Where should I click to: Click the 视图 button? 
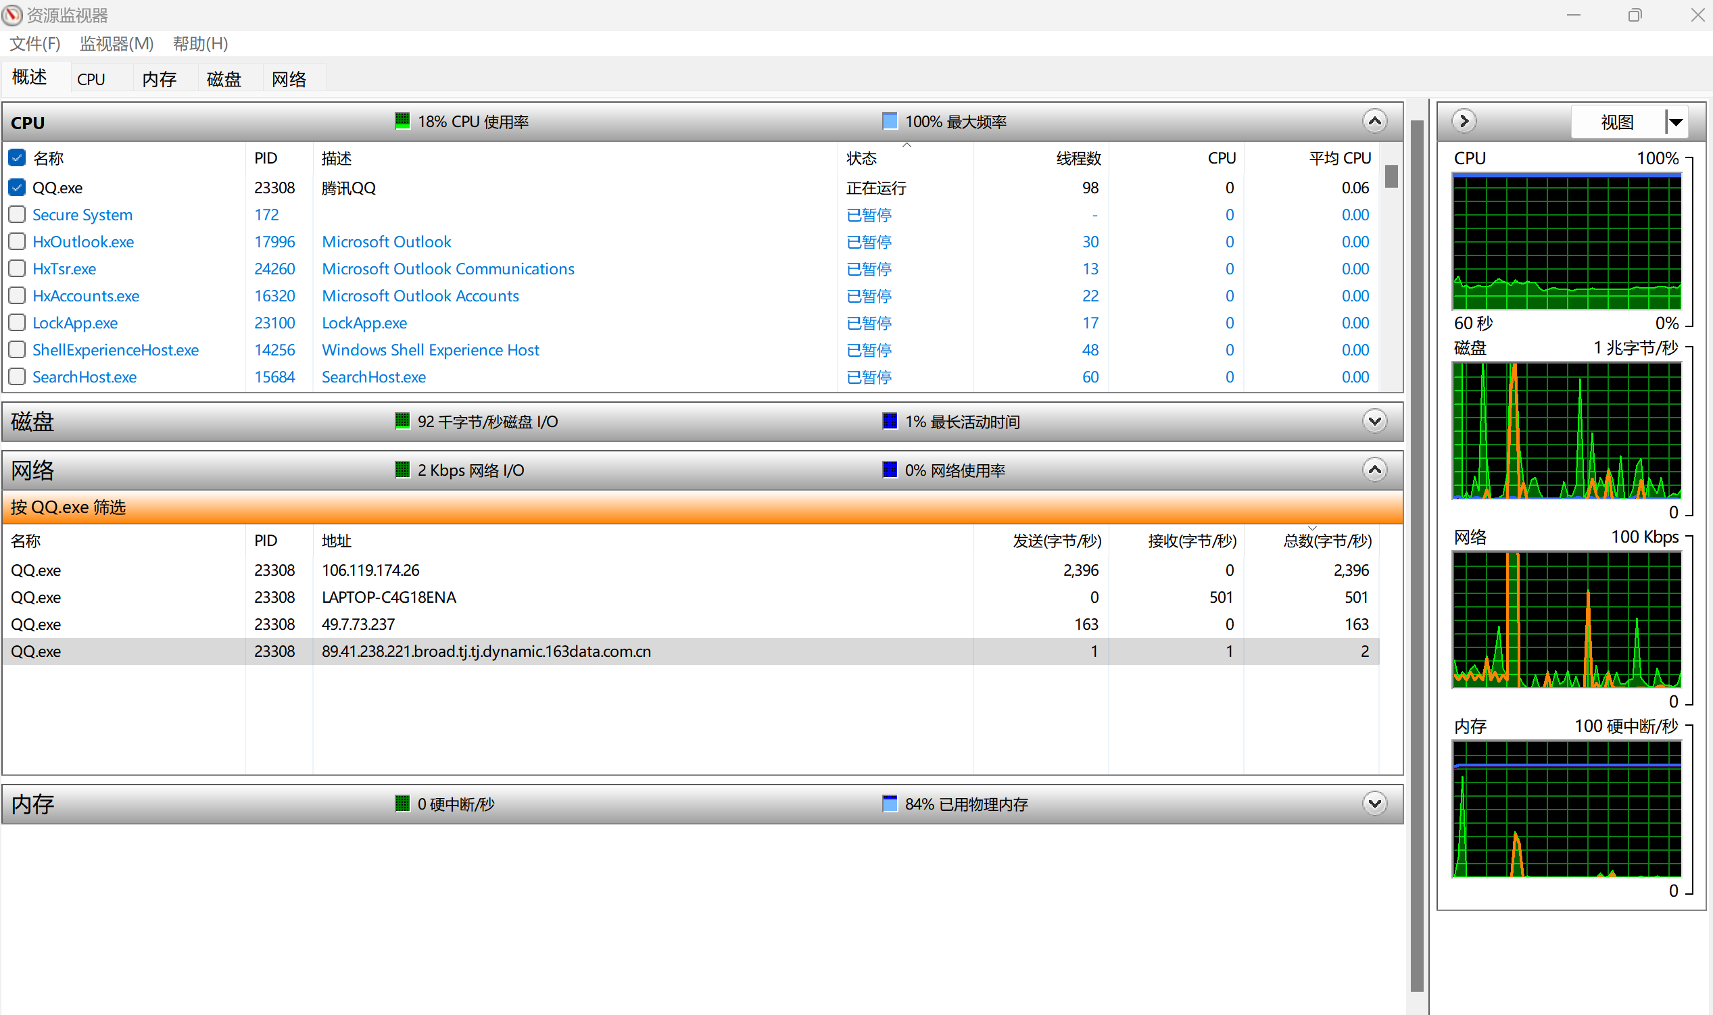1617,122
